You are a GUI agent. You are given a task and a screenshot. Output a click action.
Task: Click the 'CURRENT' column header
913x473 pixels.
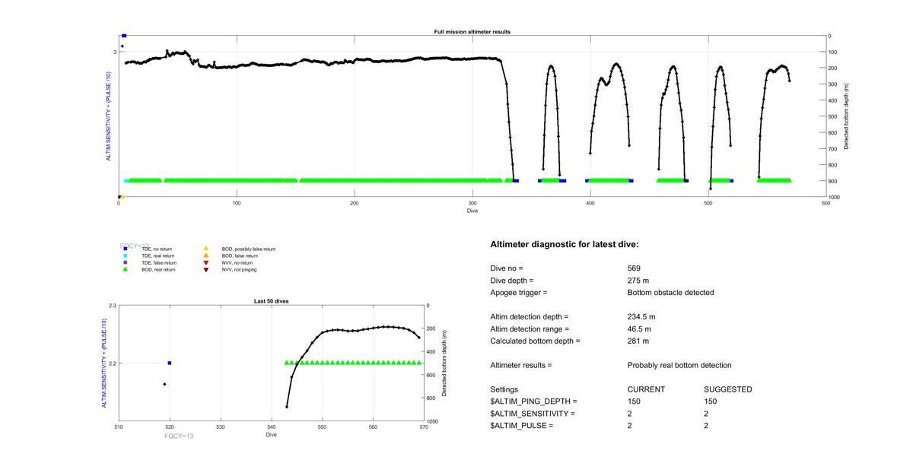[x=646, y=389]
